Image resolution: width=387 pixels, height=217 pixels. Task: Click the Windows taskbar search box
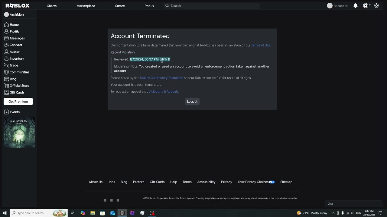38,213
